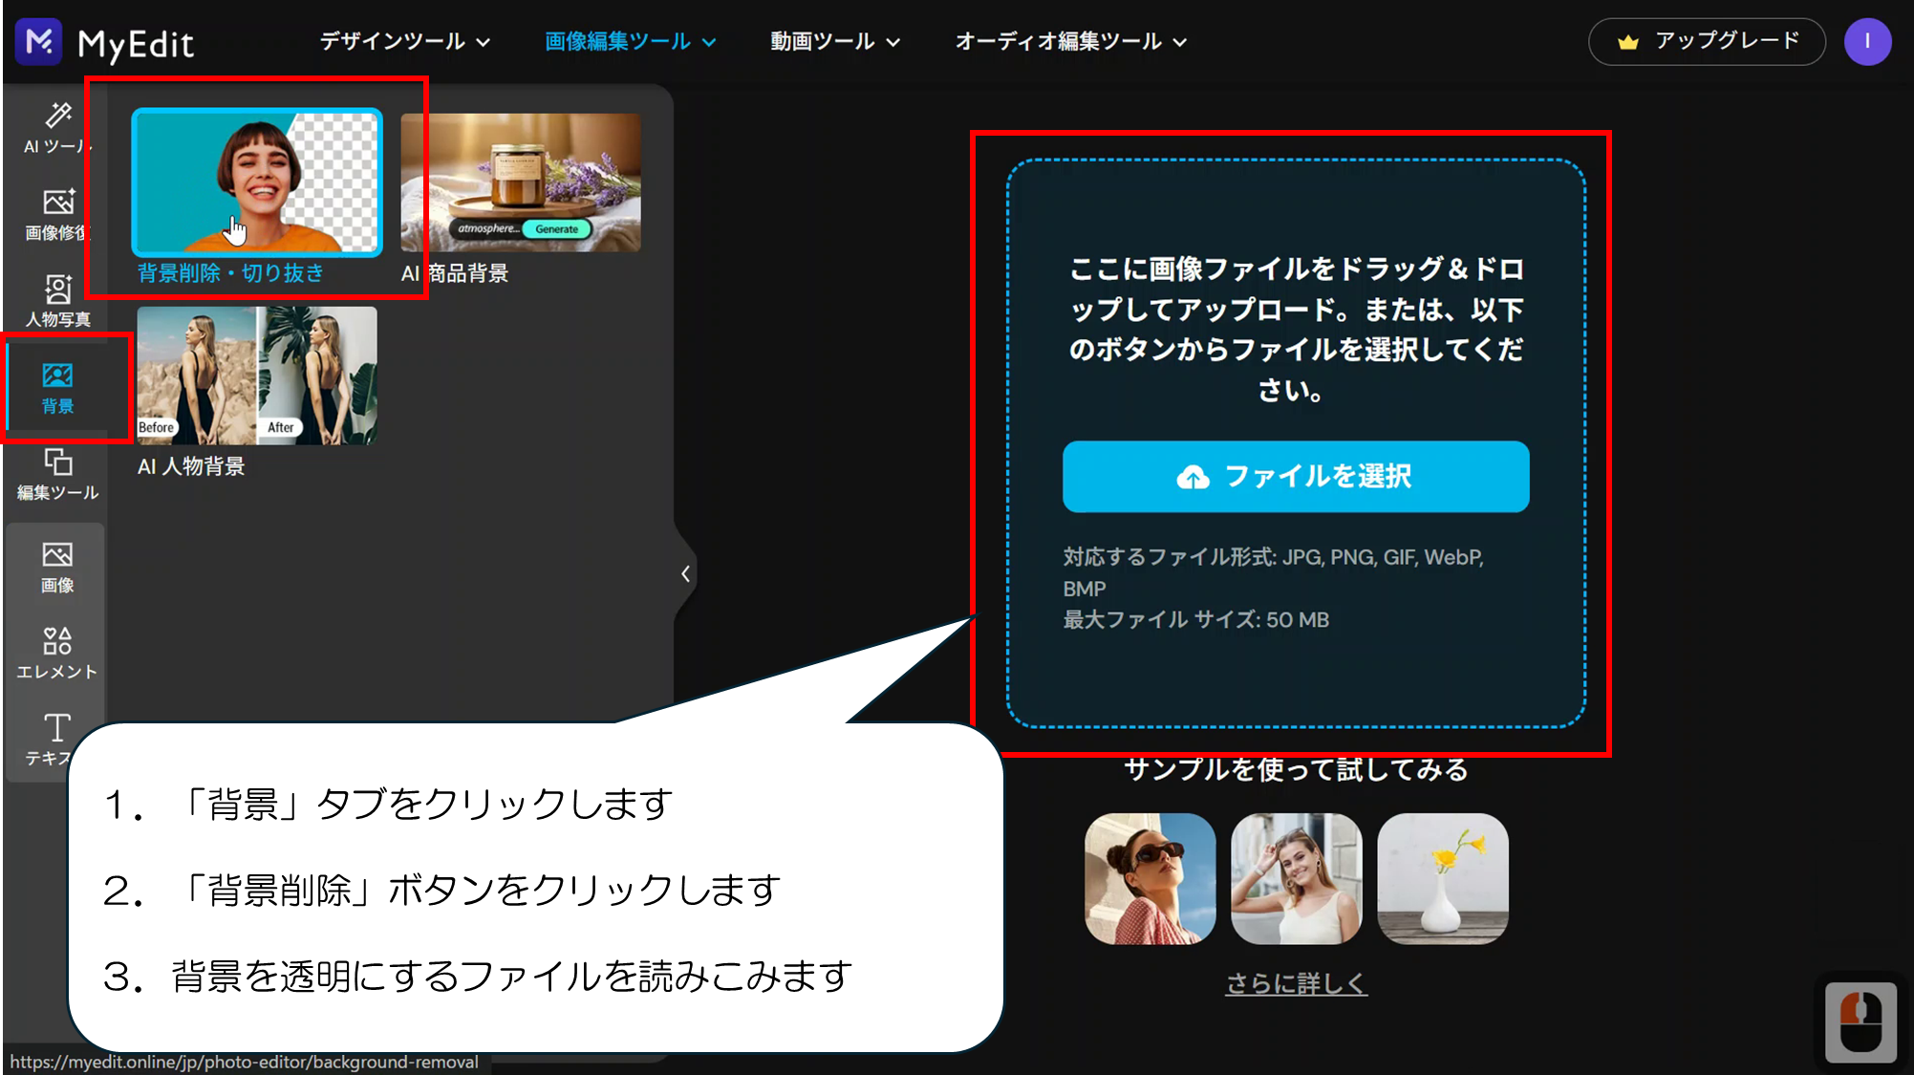Try the sunglasses woman sample image
The image size is (1914, 1075).
pos(1151,879)
